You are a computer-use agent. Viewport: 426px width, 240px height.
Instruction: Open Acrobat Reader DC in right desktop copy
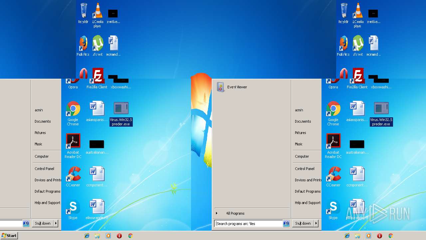(x=333, y=146)
